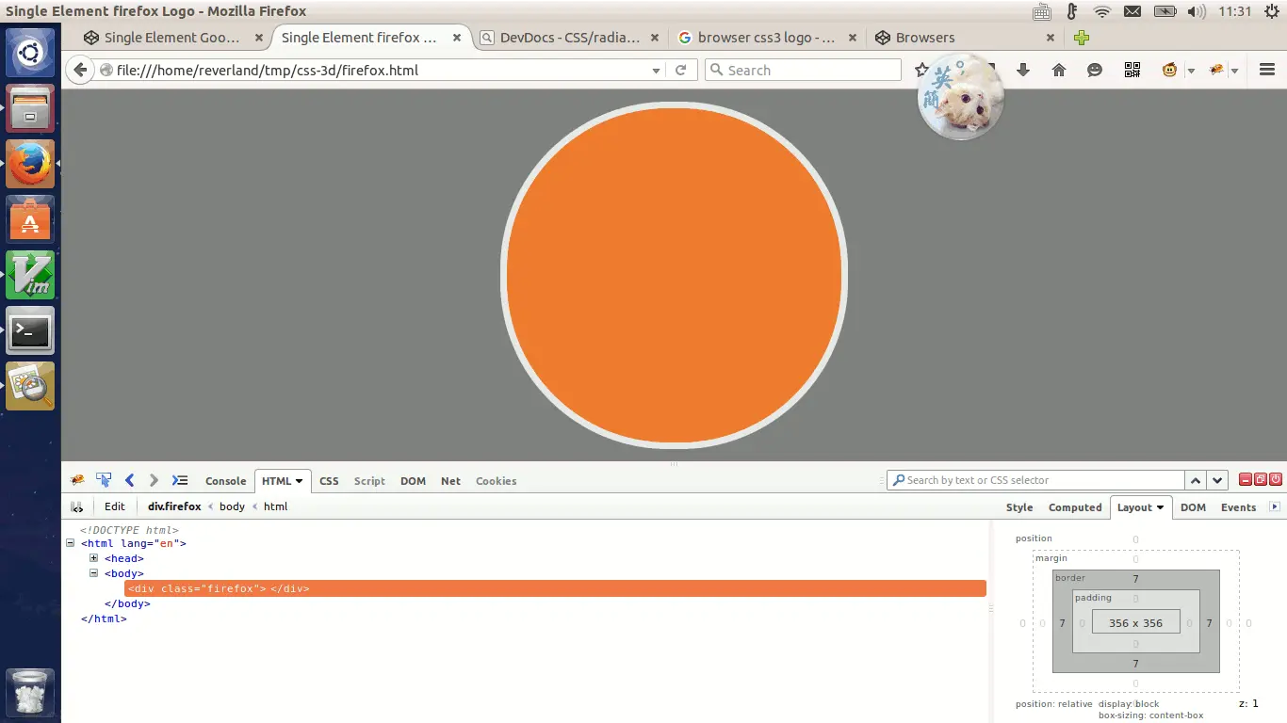The height and width of the screenshot is (723, 1287).
Task: Reload the page with the refresh icon
Action: click(x=680, y=70)
